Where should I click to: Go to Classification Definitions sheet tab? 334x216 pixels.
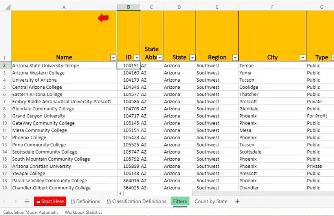point(136,201)
